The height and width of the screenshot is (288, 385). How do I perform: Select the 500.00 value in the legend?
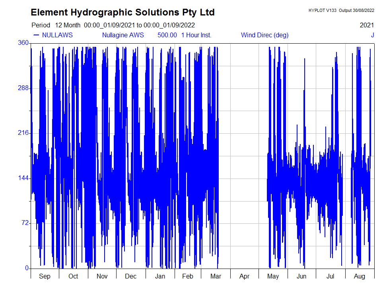pos(167,35)
